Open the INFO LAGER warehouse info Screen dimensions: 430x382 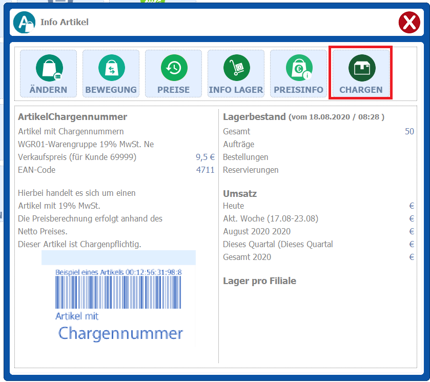coord(236,73)
